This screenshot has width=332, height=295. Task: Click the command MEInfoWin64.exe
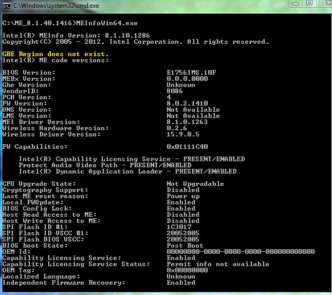[107, 23]
